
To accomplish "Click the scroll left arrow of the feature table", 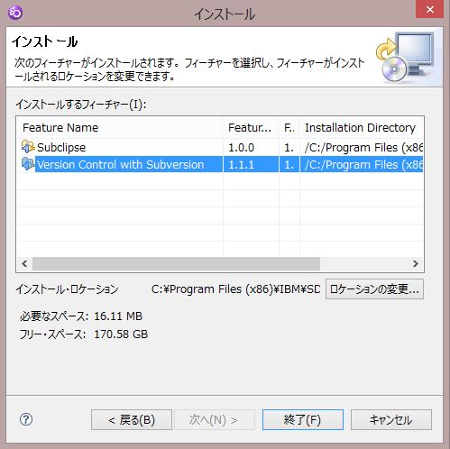I will 24,264.
